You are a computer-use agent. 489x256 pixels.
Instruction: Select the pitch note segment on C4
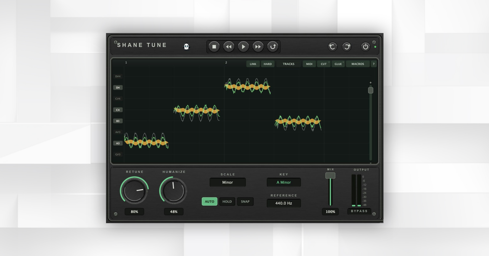click(196, 111)
